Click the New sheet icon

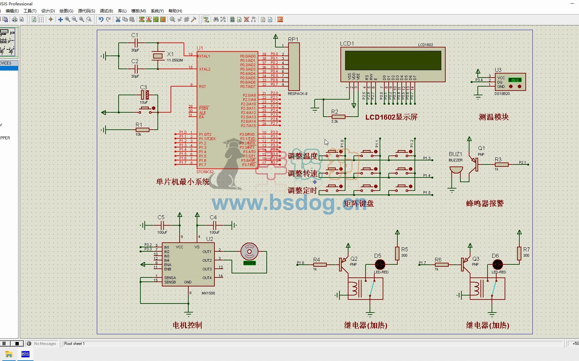tap(239, 19)
